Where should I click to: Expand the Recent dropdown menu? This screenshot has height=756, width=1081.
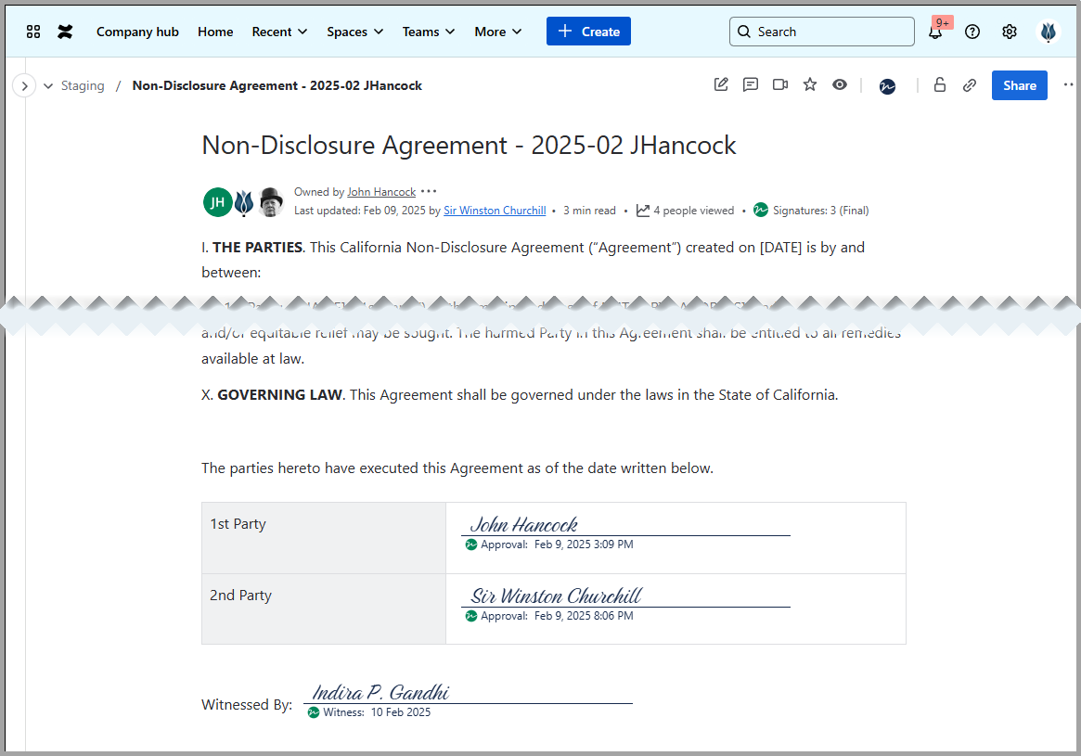pos(279,32)
